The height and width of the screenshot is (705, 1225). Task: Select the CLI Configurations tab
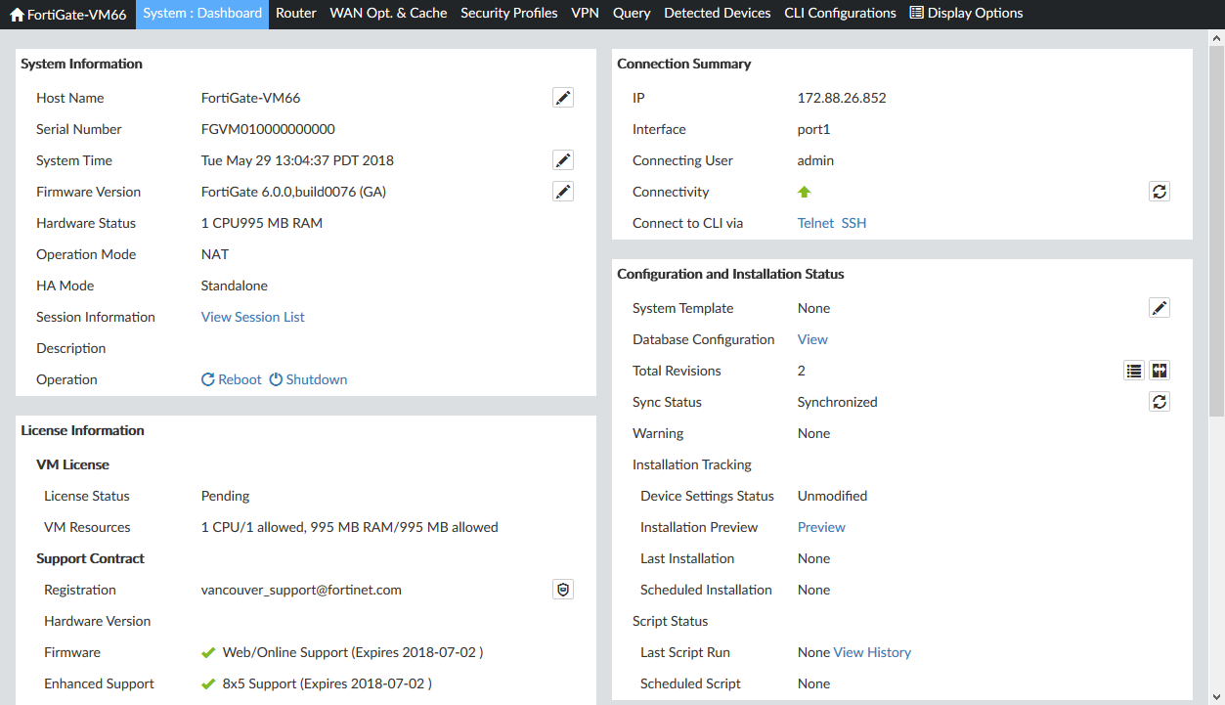[840, 14]
